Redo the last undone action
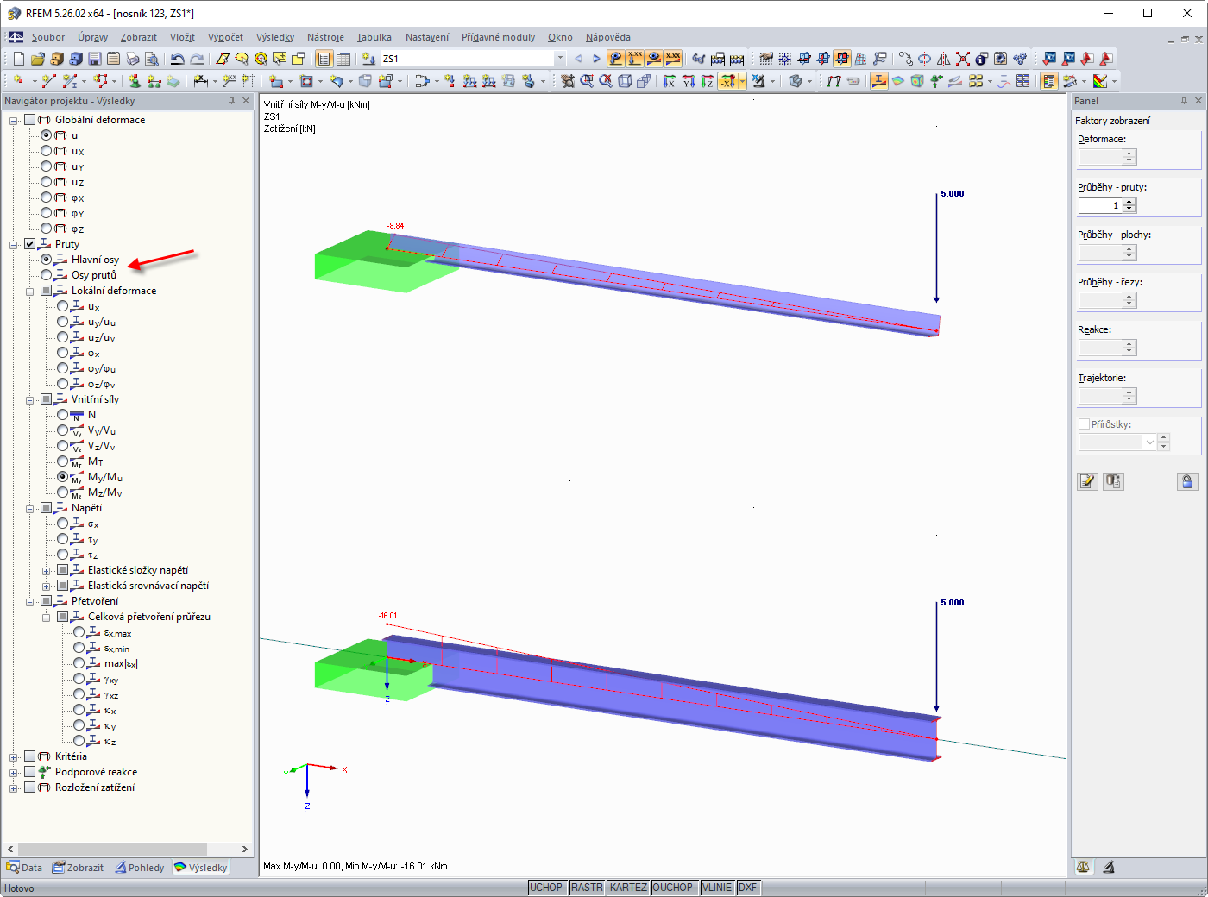 point(197,59)
